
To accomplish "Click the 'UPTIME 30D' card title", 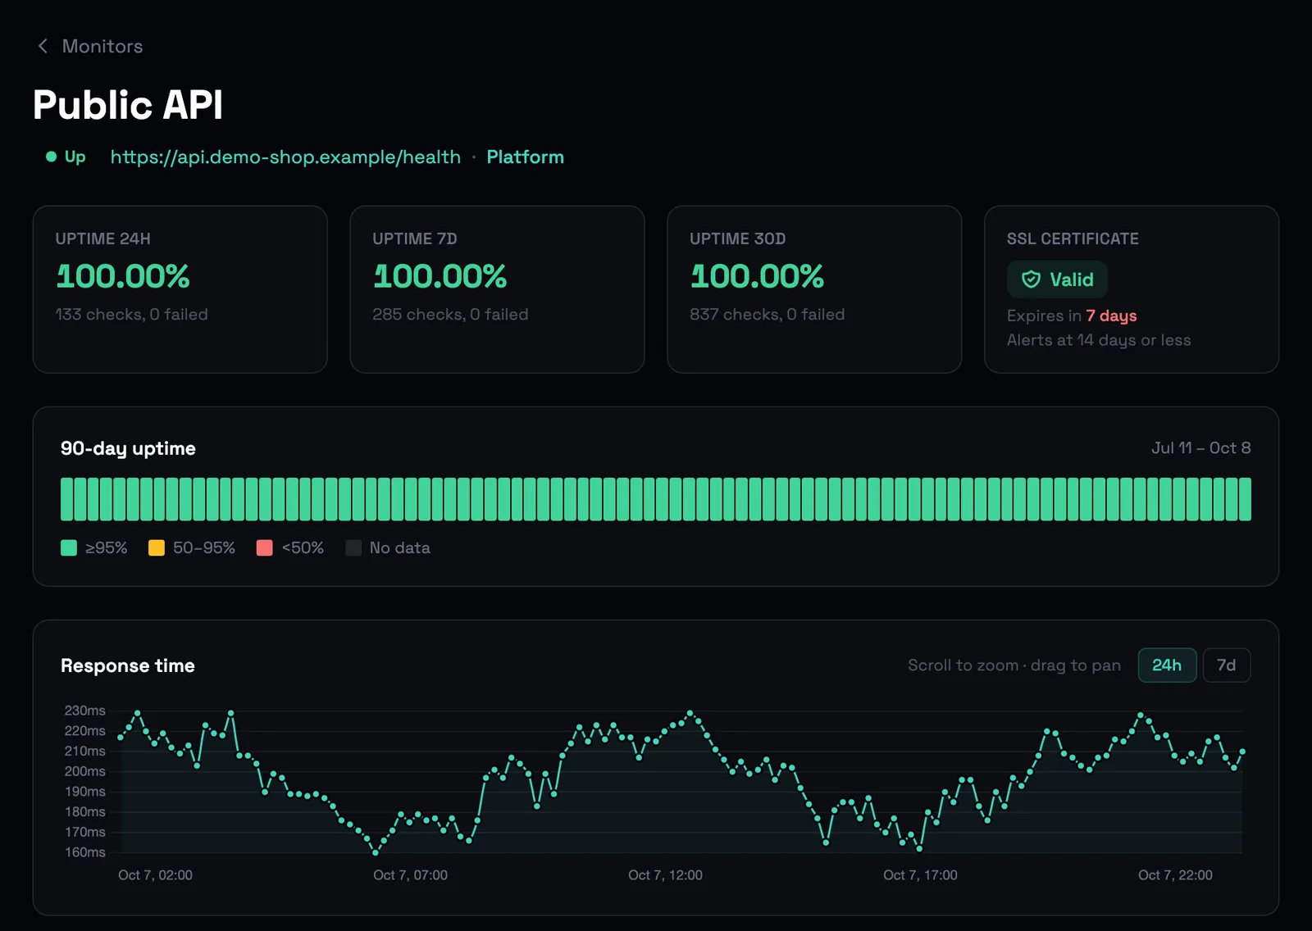I will (737, 238).
